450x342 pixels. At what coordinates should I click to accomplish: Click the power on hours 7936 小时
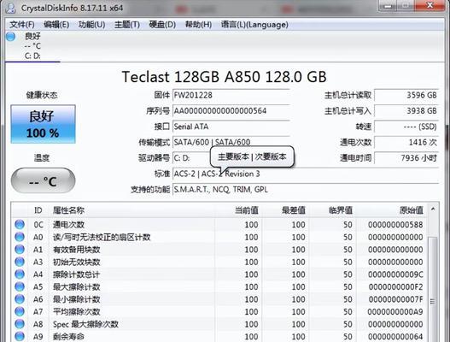(406, 158)
